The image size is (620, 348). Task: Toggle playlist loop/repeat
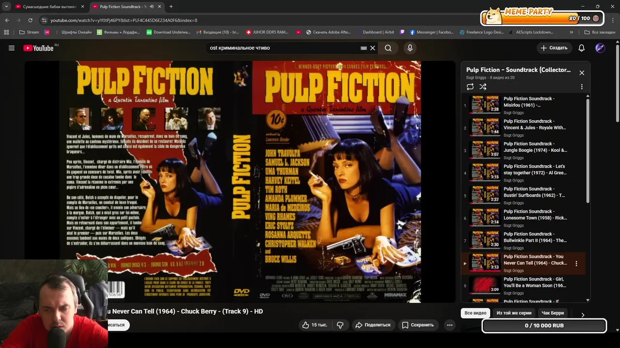tap(470, 87)
